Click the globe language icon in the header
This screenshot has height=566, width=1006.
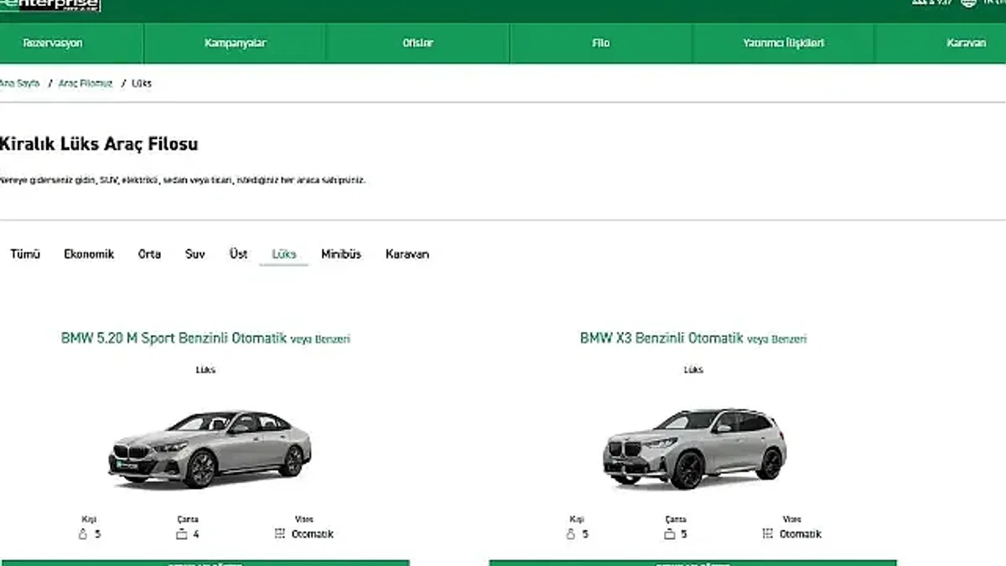tap(969, 3)
